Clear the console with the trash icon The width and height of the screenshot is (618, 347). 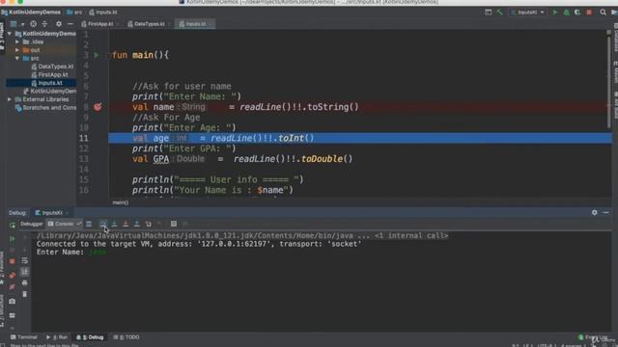tap(24, 294)
